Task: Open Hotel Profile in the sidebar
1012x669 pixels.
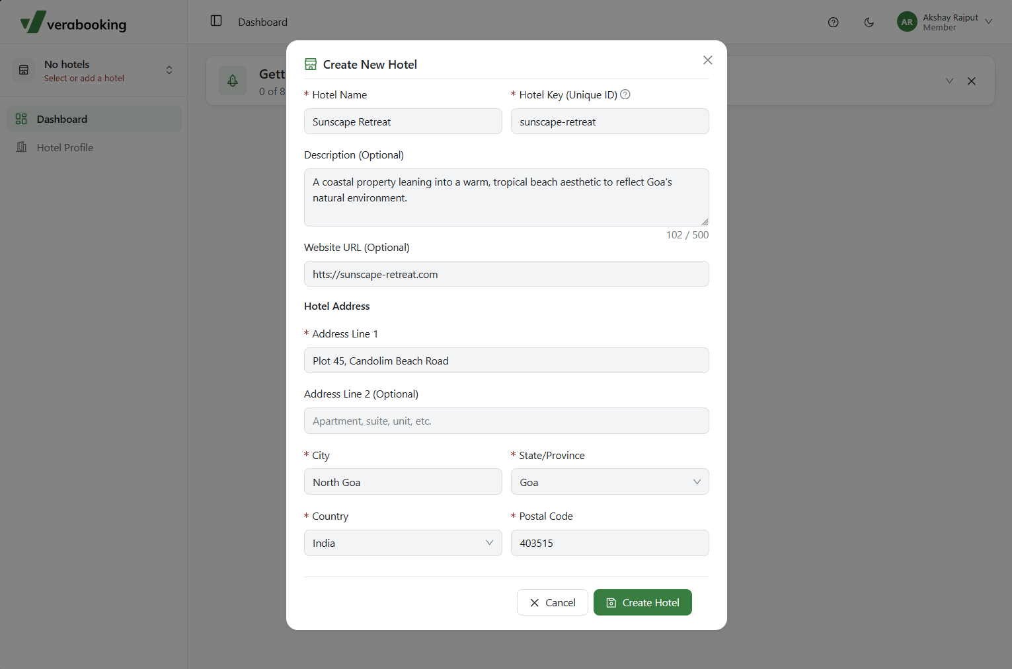Action: [x=94, y=147]
